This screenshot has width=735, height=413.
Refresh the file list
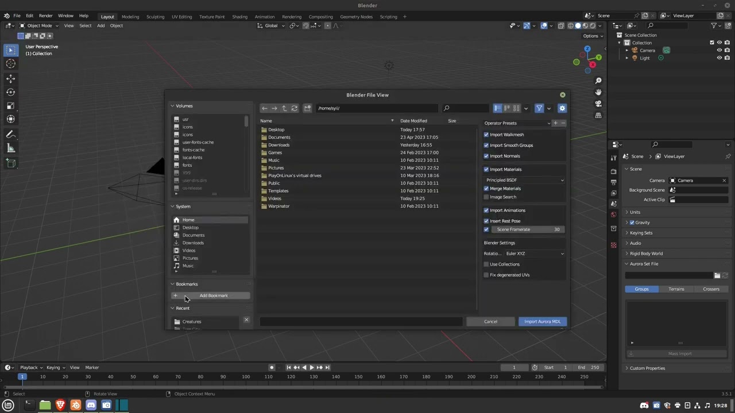pyautogui.click(x=295, y=108)
